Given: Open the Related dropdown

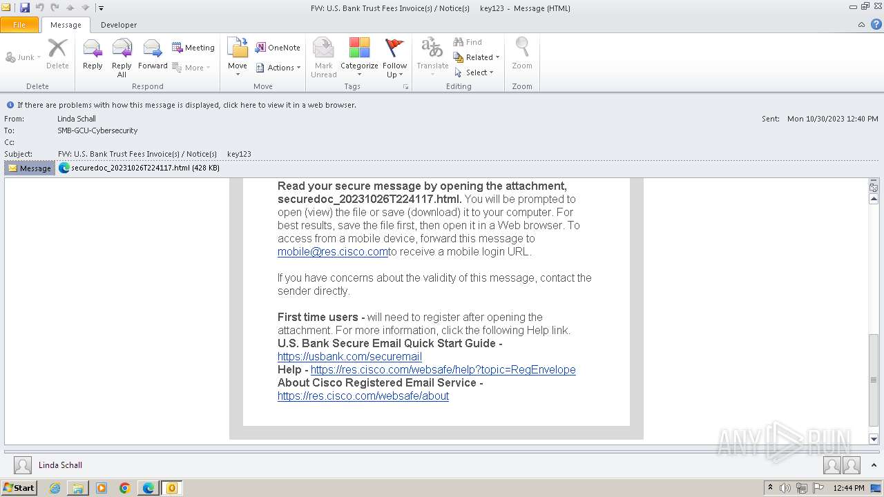Looking at the screenshot, I should [x=477, y=57].
